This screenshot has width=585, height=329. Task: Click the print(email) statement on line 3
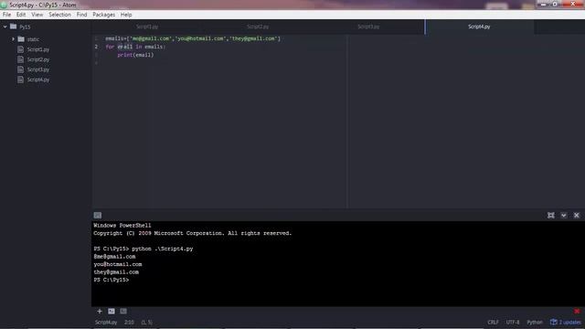135,55
